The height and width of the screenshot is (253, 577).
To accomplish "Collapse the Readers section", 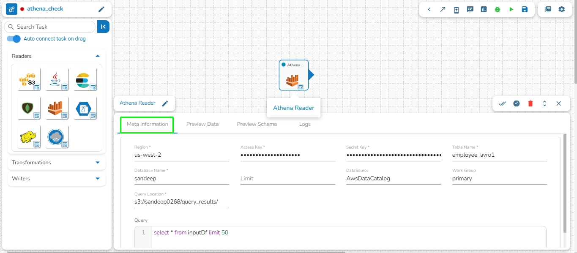I will (98, 56).
